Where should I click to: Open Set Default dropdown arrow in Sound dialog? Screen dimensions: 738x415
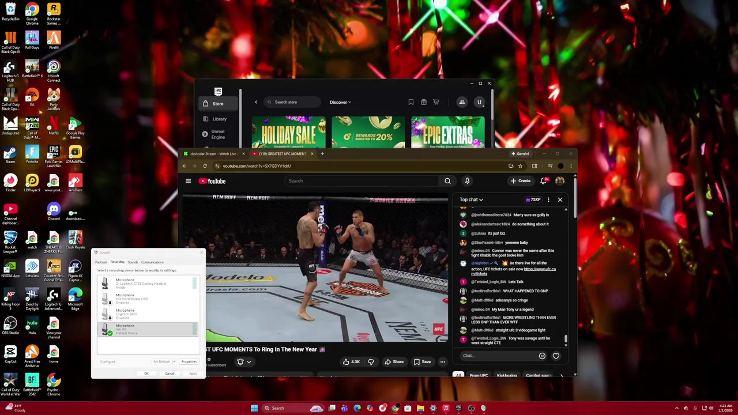click(x=175, y=361)
